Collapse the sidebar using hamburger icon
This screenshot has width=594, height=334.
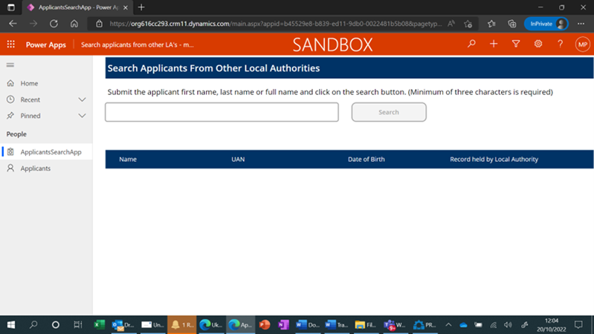point(10,65)
